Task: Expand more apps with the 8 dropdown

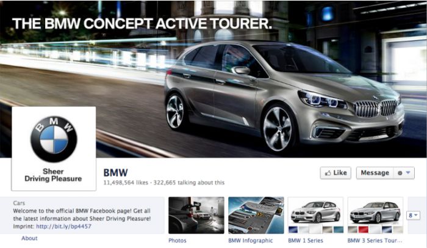Action: tap(413, 216)
